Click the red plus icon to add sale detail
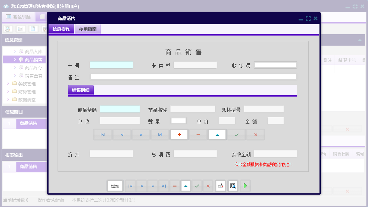 179,134
